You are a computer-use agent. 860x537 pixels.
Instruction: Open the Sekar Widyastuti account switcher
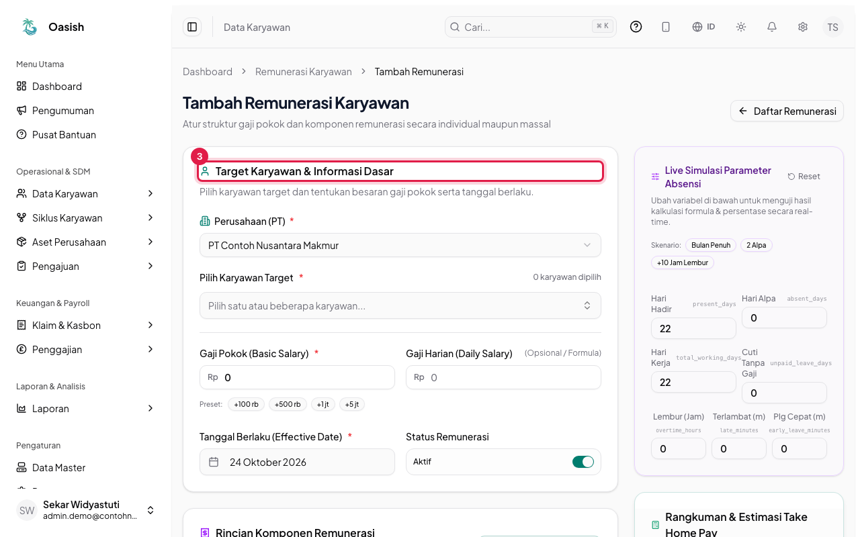tap(86, 510)
